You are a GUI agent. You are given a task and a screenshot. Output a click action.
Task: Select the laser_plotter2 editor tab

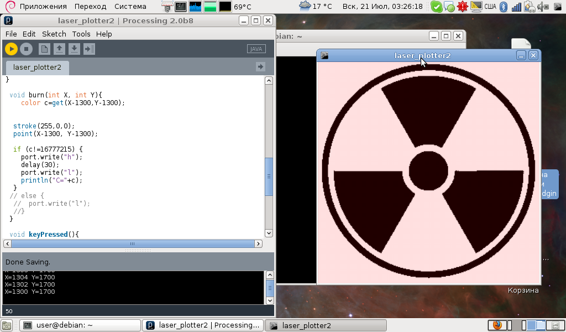pyautogui.click(x=37, y=67)
